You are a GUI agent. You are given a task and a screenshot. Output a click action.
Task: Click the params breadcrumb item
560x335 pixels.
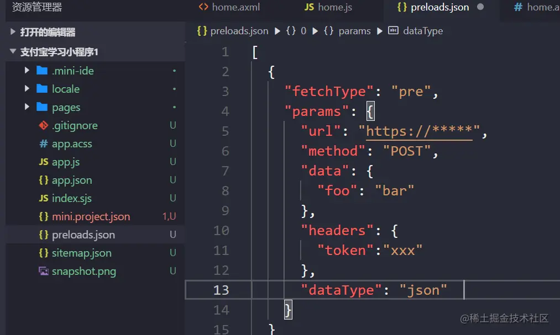(x=354, y=31)
